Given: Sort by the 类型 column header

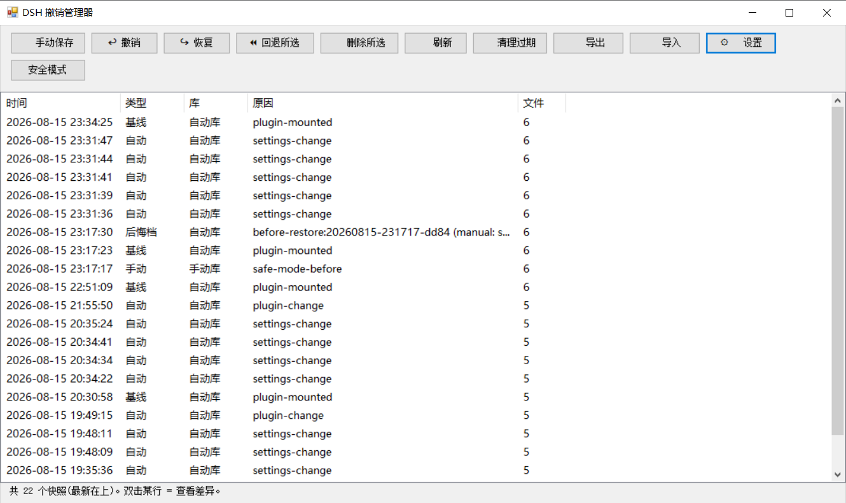Looking at the screenshot, I should click(152, 103).
